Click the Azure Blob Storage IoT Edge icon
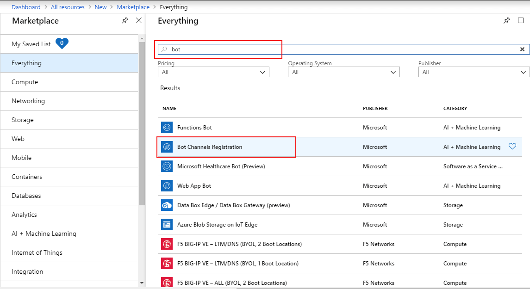 pyautogui.click(x=167, y=225)
